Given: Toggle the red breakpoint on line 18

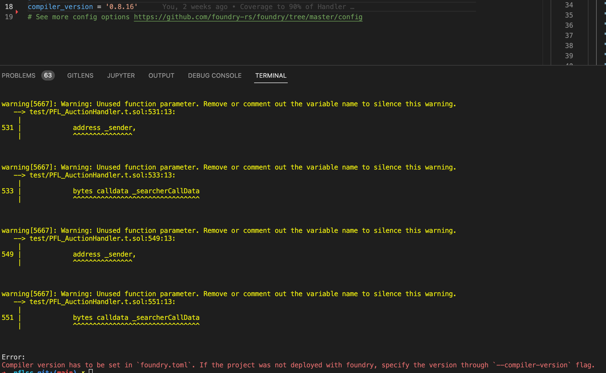Looking at the screenshot, I should click(17, 12).
